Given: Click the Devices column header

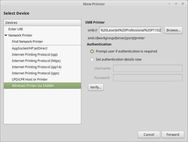Looking at the screenshot, I should click(x=42, y=22).
